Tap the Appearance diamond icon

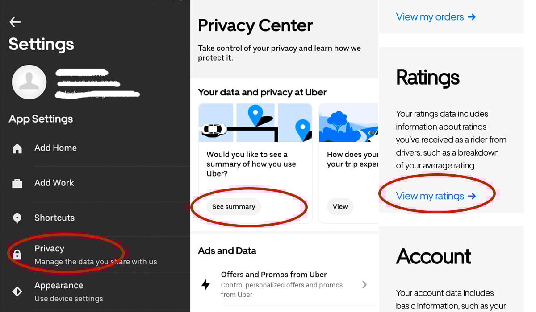click(17, 291)
